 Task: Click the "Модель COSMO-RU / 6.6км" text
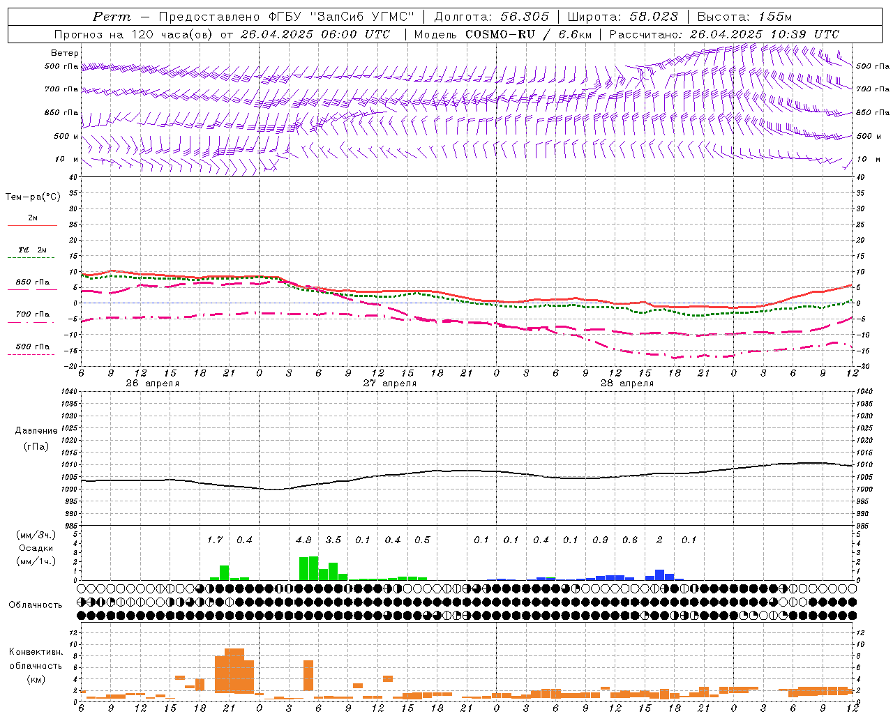[502, 34]
